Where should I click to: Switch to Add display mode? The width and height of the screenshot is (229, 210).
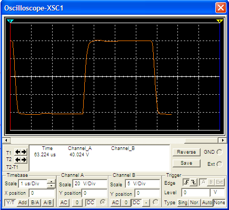(x=23, y=203)
